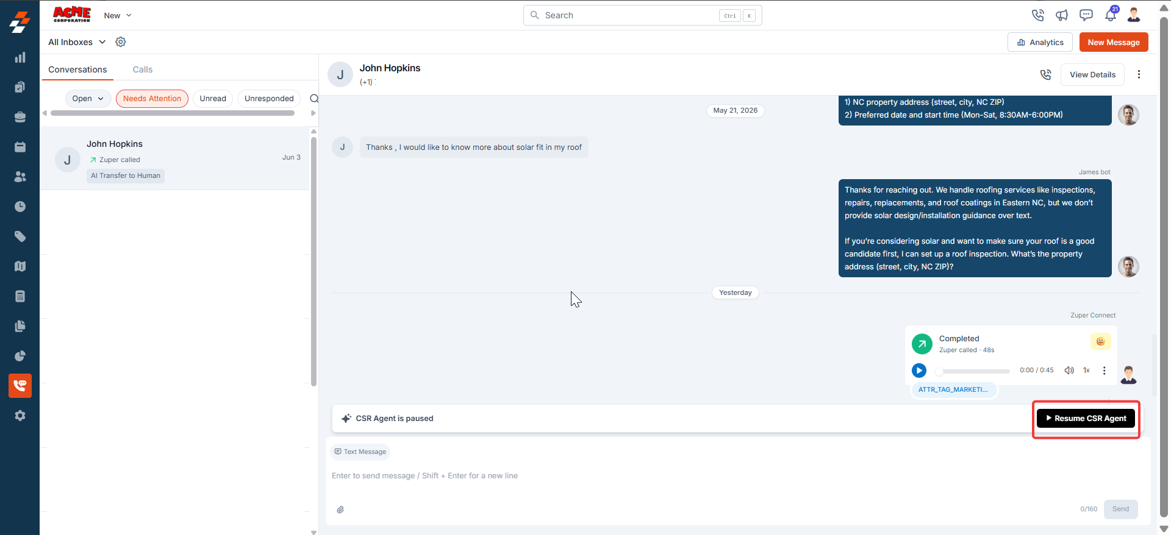The width and height of the screenshot is (1171, 535).
Task: Play the Zuper call recording
Action: [x=919, y=370]
